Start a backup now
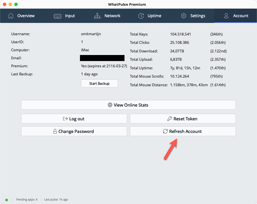257x204 pixels. [99, 83]
